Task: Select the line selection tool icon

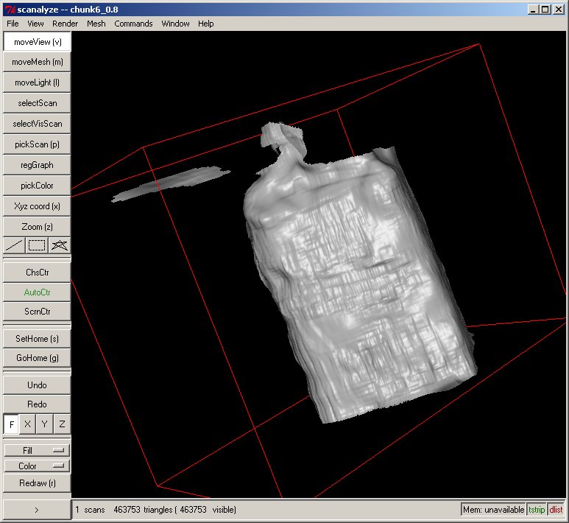Action: [14, 245]
